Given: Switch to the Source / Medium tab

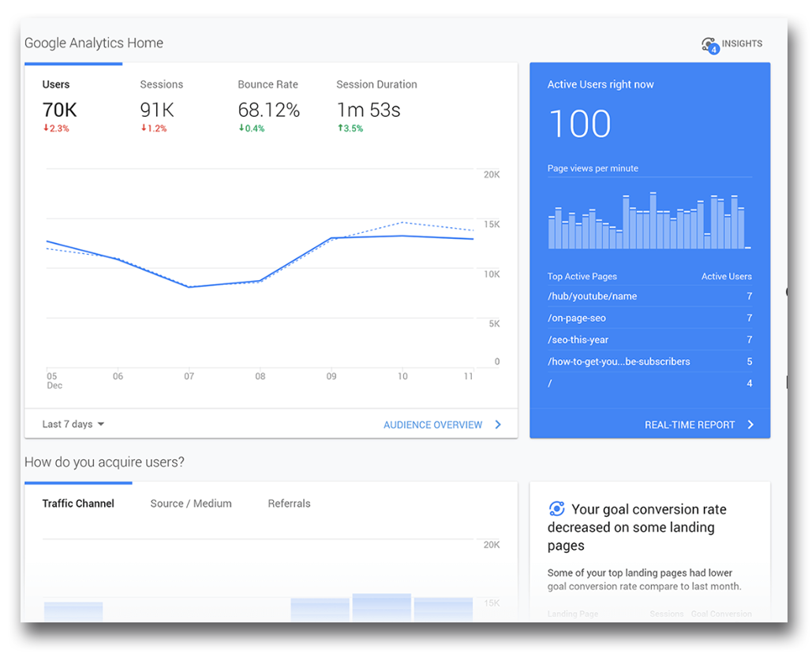Looking at the screenshot, I should coord(191,503).
